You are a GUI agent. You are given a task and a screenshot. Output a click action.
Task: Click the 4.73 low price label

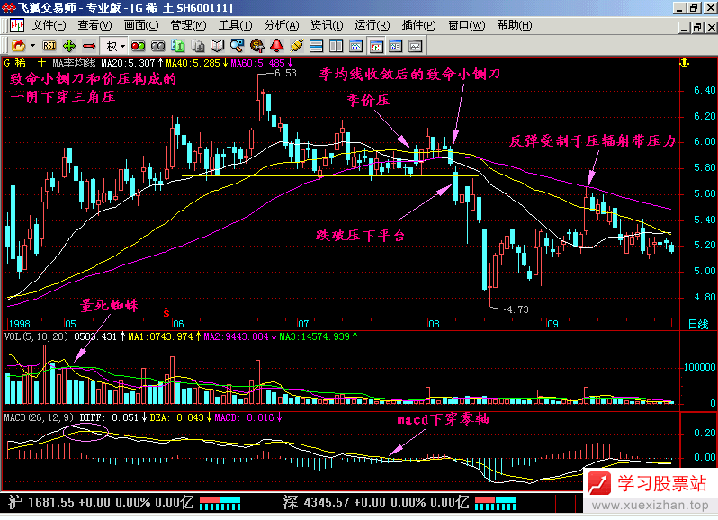(x=517, y=309)
